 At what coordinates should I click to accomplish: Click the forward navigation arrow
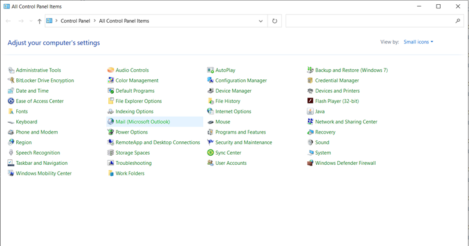click(21, 21)
